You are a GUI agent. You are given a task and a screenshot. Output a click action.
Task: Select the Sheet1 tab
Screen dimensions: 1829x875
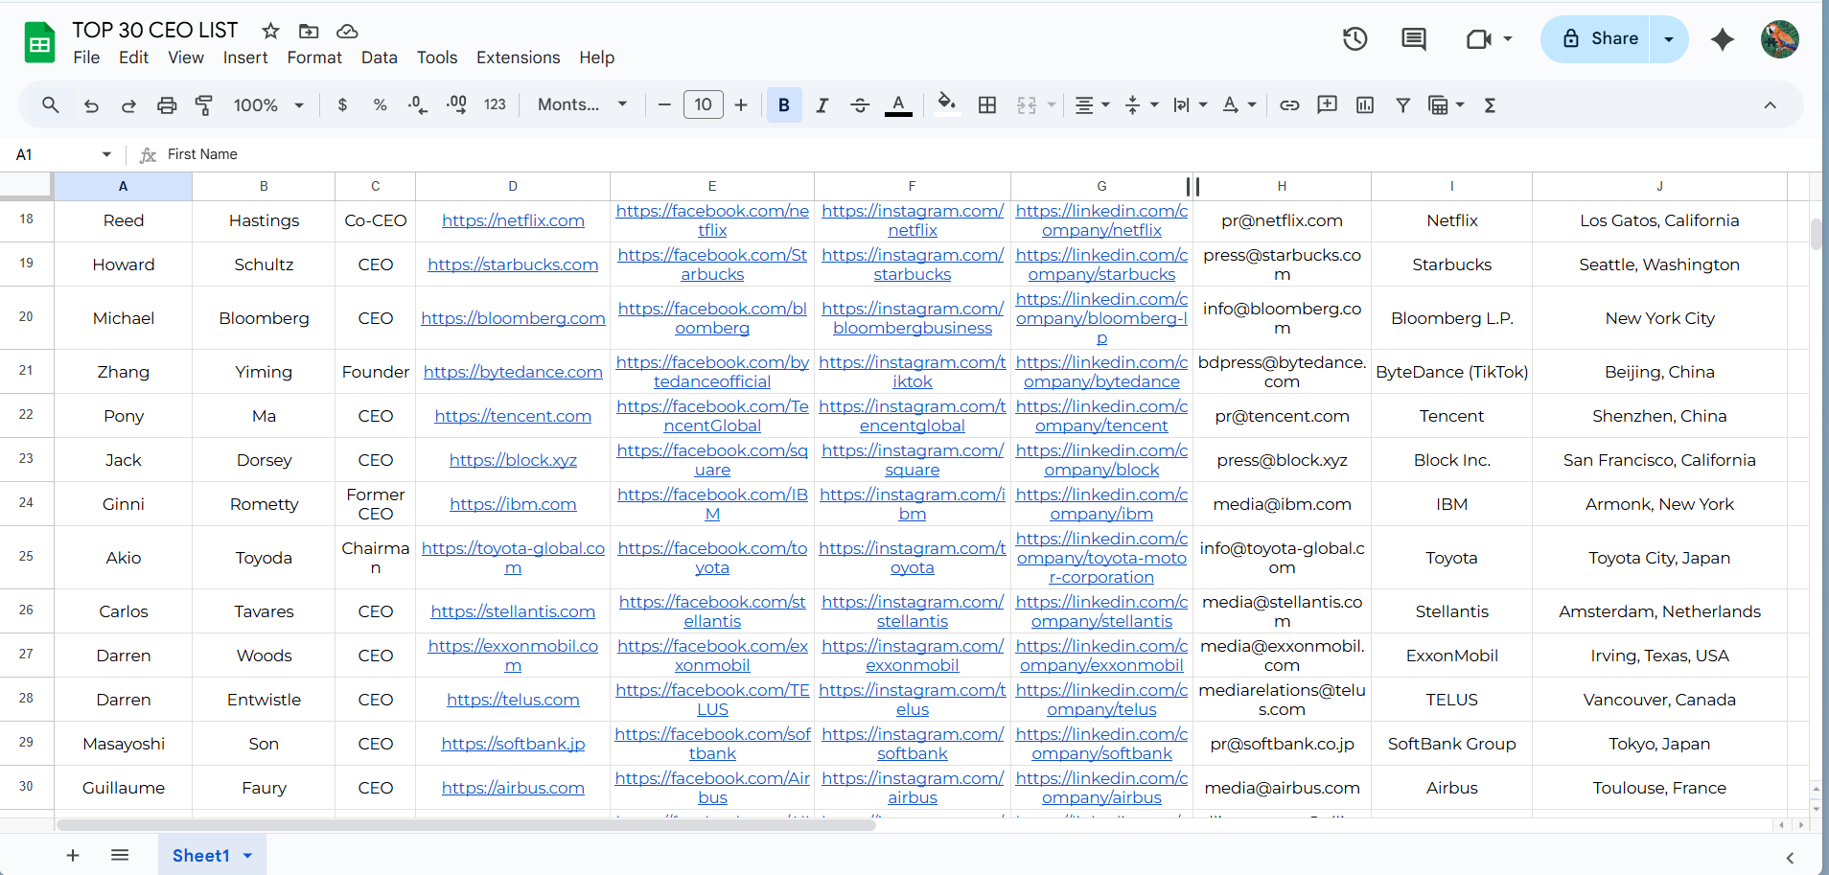click(211, 855)
